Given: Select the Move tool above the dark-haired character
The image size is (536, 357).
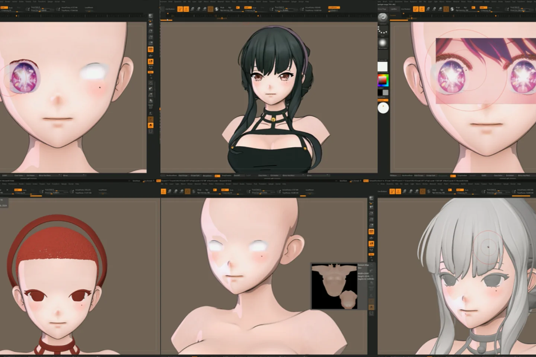Looking at the screenshot, I should click(192, 9).
